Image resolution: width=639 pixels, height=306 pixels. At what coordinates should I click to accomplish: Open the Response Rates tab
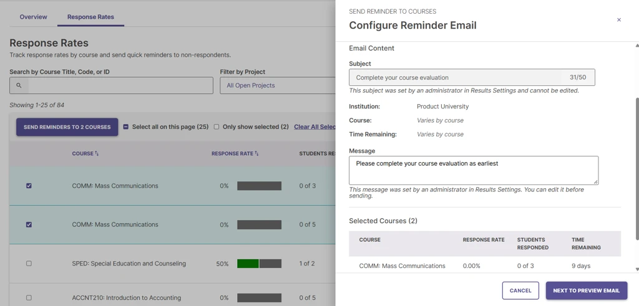[x=90, y=17]
